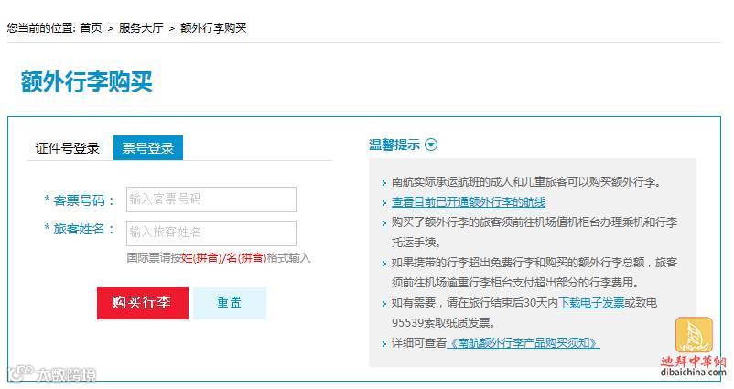
Task: Go to 服务大厅 in breadcrumb
Action: click(x=140, y=28)
